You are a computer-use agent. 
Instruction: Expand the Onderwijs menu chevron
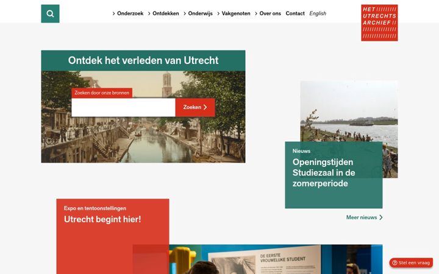(185, 13)
